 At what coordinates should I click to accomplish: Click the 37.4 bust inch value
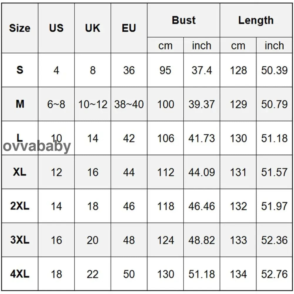tap(202, 71)
